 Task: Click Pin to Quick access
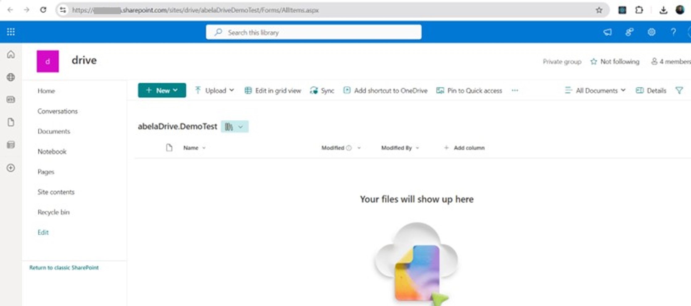pos(469,91)
